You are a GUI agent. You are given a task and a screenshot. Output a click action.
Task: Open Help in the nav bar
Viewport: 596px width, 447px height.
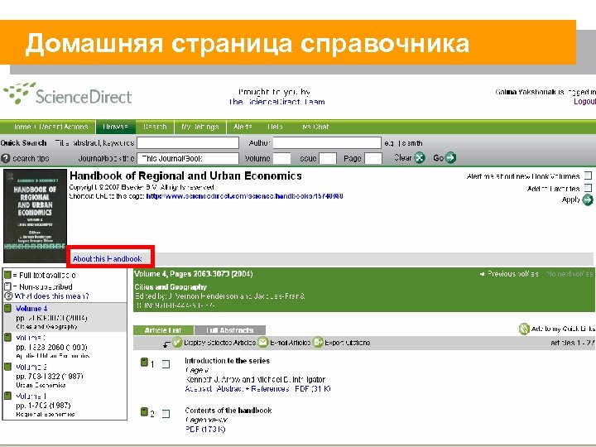275,127
